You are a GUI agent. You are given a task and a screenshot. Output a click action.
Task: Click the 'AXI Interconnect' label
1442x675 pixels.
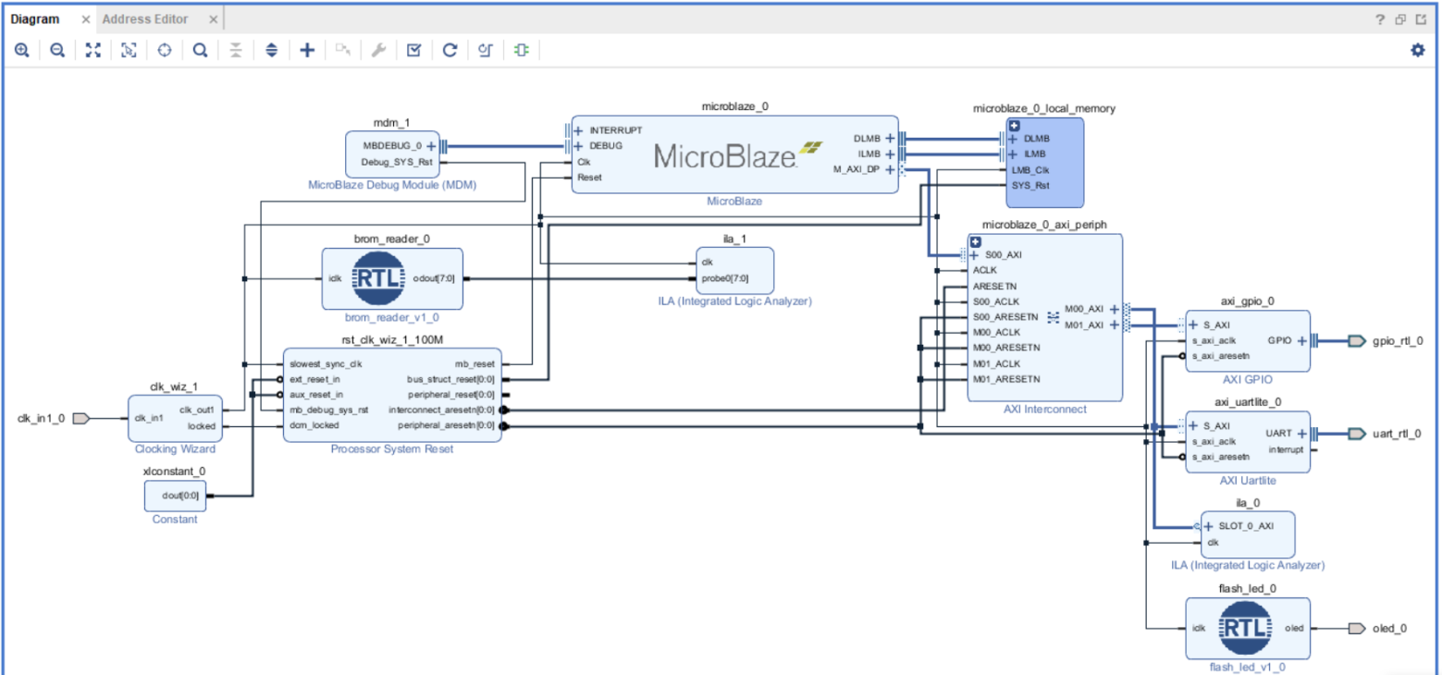pyautogui.click(x=1045, y=409)
